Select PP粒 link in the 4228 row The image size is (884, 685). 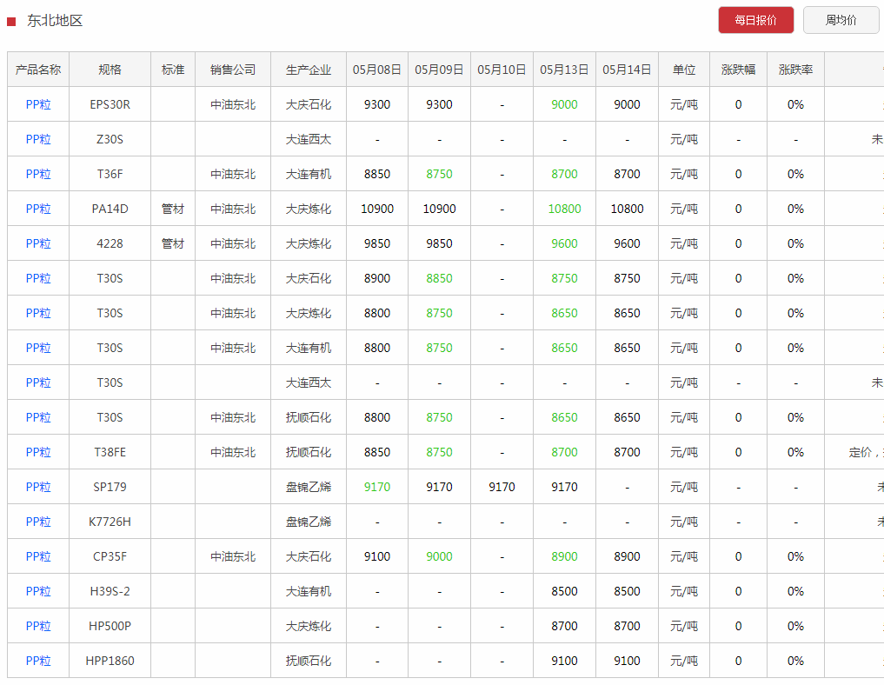click(38, 243)
